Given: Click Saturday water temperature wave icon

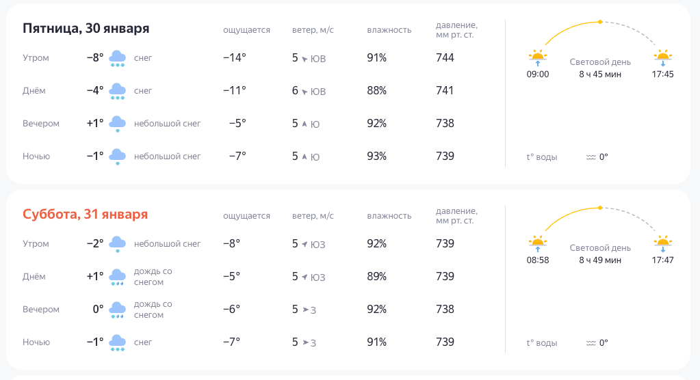Looking at the screenshot, I should pyautogui.click(x=591, y=343).
